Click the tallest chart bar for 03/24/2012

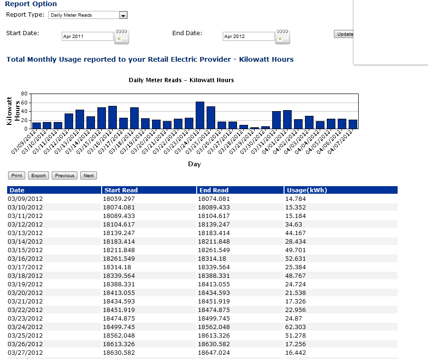[x=200, y=115]
